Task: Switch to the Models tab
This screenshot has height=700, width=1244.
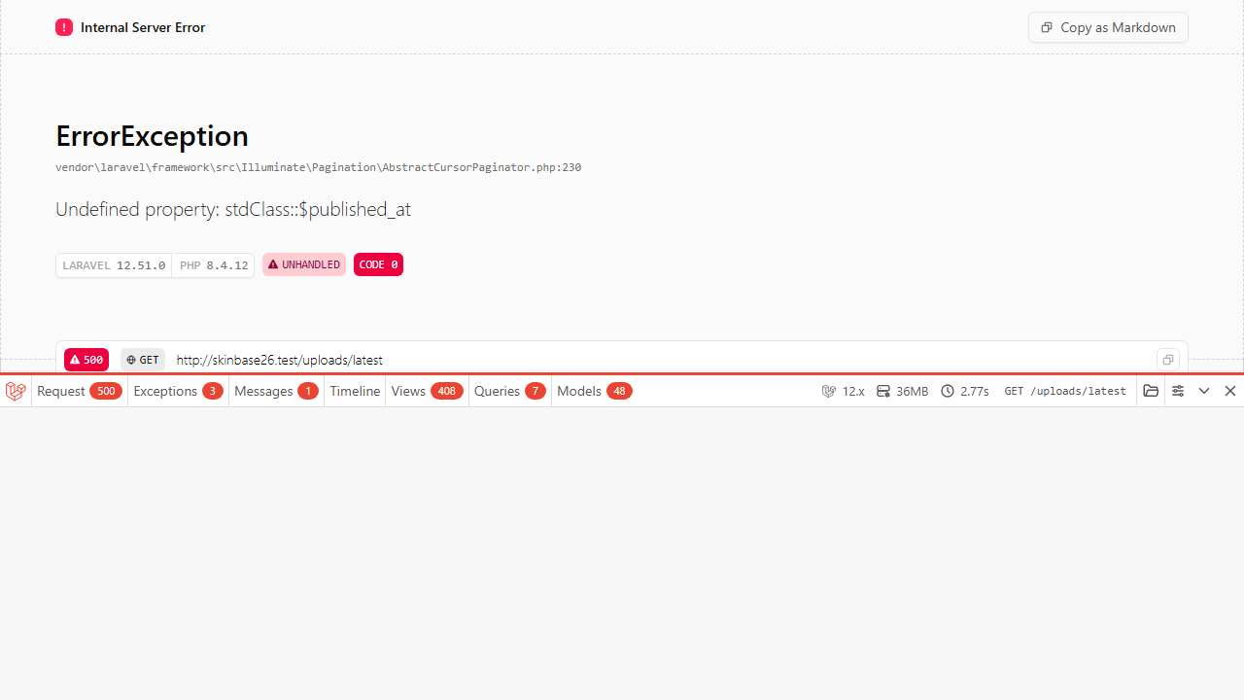Action: pyautogui.click(x=594, y=391)
